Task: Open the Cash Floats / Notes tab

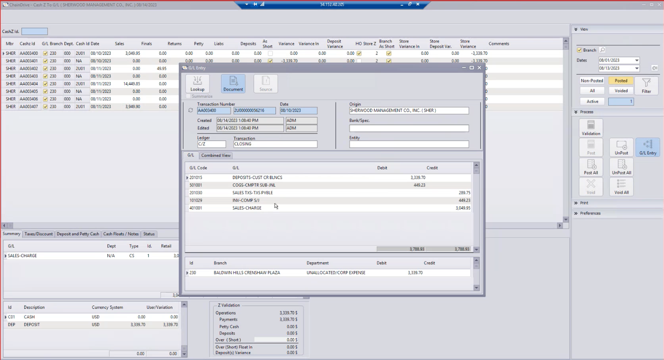Action: click(121, 234)
